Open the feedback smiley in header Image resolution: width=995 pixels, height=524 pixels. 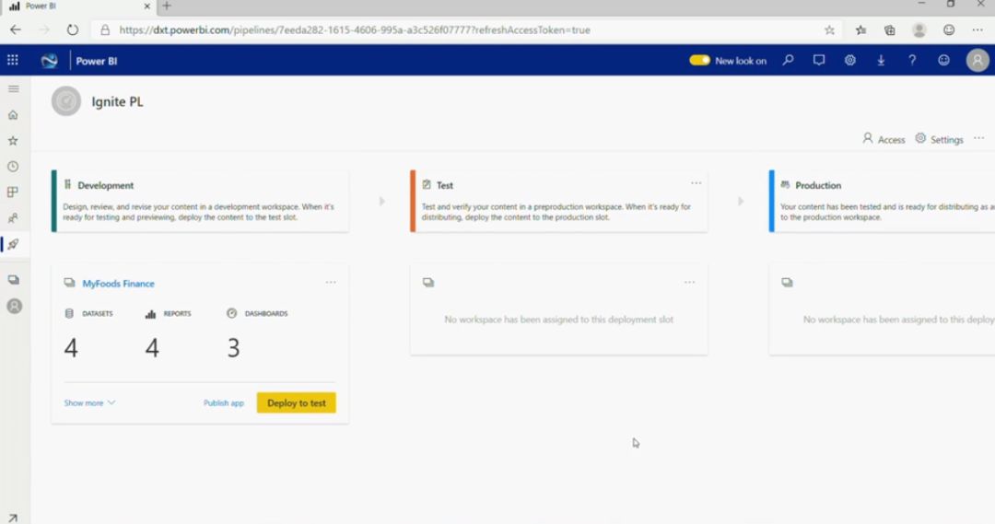pyautogui.click(x=943, y=60)
